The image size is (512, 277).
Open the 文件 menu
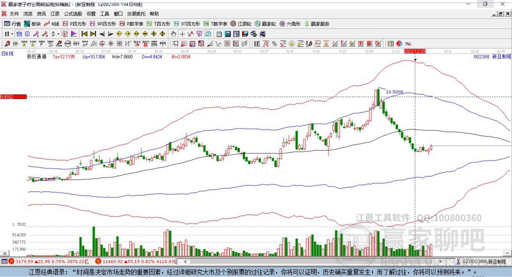click(x=14, y=13)
